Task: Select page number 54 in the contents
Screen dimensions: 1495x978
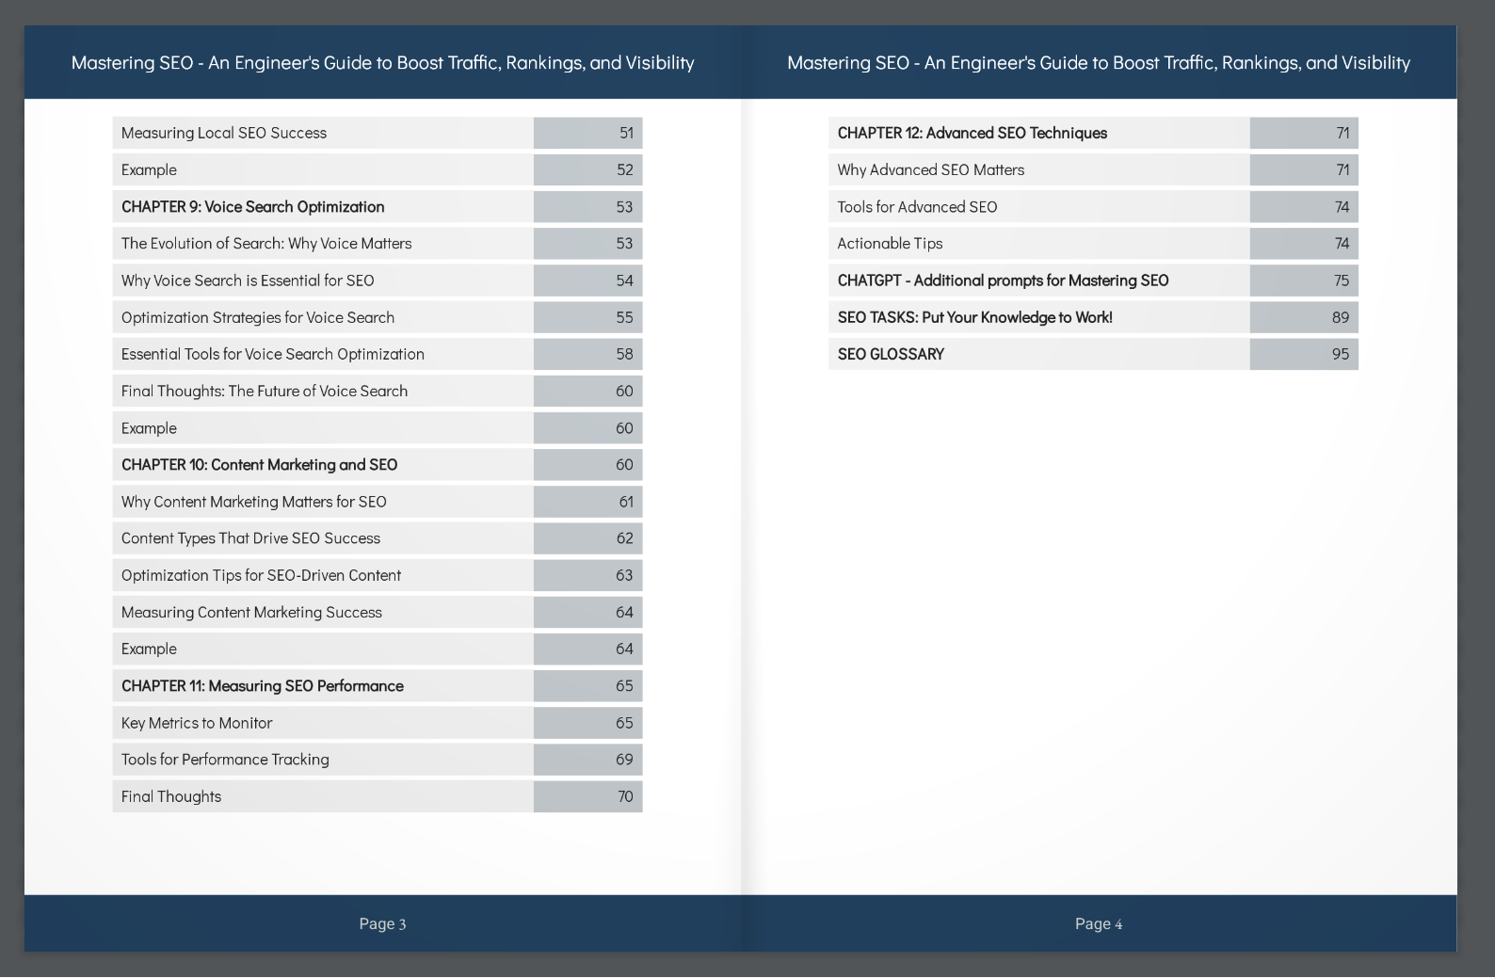Action: pos(625,281)
